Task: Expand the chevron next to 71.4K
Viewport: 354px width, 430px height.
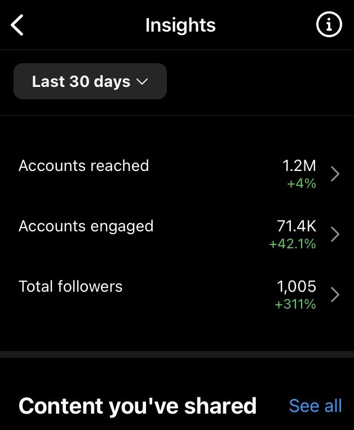Action: 335,234
